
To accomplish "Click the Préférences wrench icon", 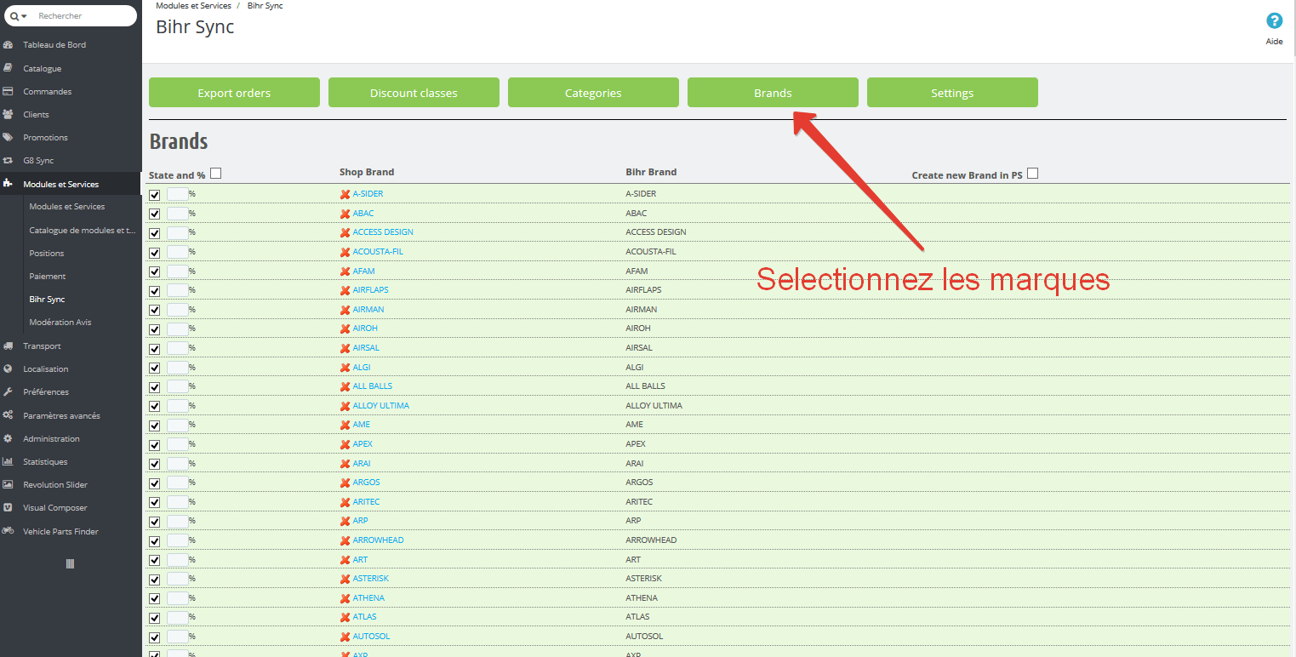I will (x=8, y=392).
